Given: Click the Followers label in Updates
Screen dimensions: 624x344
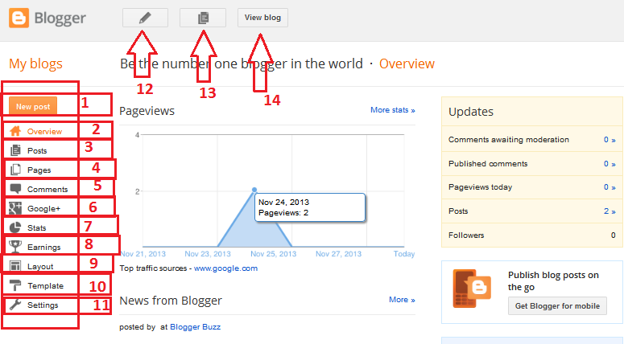Looking at the screenshot, I should 466,235.
